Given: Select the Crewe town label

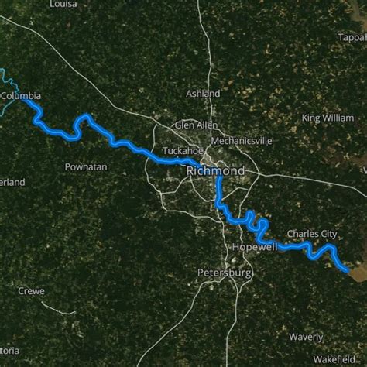Looking at the screenshot, I should pyautogui.click(x=31, y=291).
